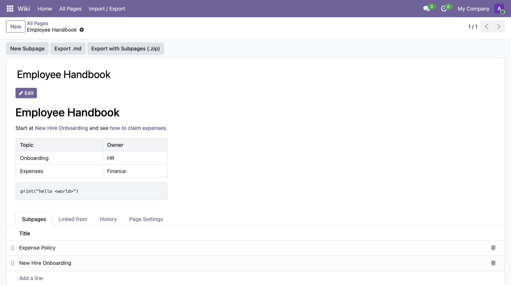Click the print("hello <world>") code block
Viewport: 511px width, 285px height.
pos(91,191)
